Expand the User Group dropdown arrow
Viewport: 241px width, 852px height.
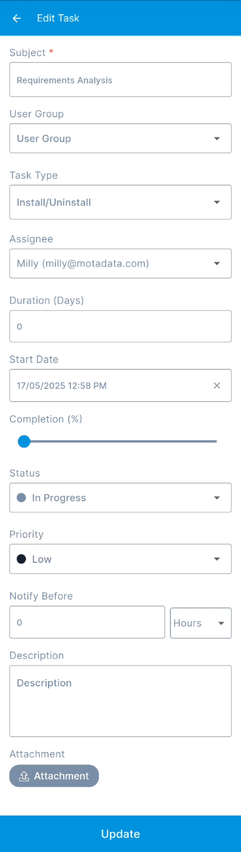217,139
